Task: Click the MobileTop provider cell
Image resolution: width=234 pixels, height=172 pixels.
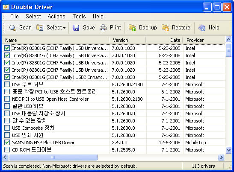Action: coord(195,143)
